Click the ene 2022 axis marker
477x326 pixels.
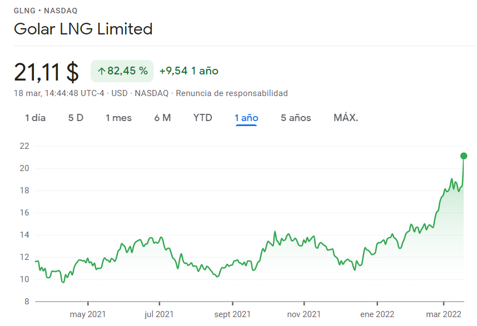pyautogui.click(x=377, y=314)
